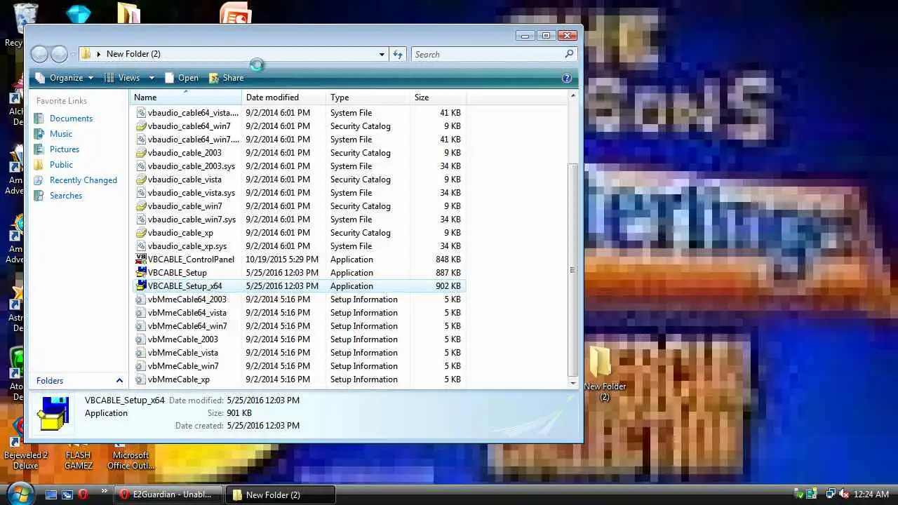Open the Searches favorite link
The image size is (898, 505).
click(66, 196)
